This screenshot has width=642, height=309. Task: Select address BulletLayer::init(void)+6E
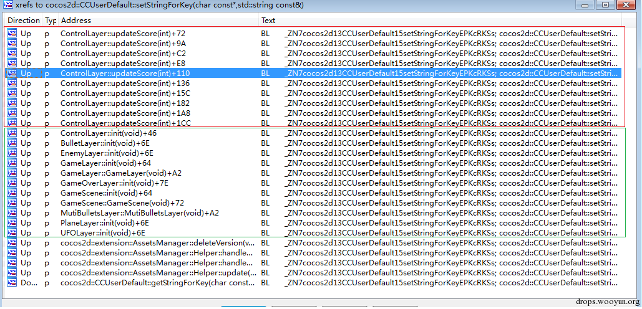pos(107,143)
